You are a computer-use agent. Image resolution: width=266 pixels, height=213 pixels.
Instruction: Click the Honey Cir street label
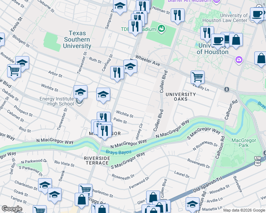click(x=139, y=131)
